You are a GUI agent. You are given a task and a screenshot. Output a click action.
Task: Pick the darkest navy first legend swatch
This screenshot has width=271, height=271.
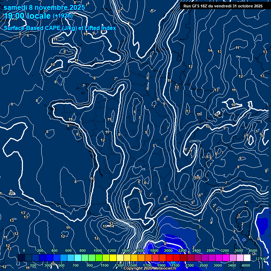click(21, 258)
